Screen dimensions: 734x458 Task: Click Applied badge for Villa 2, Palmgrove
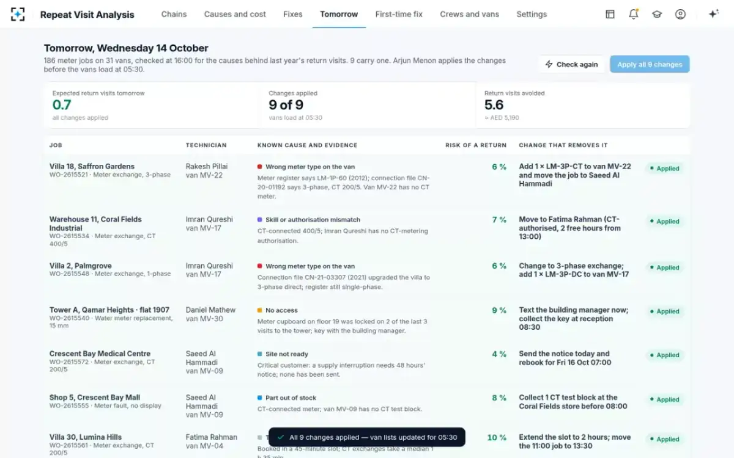point(664,267)
